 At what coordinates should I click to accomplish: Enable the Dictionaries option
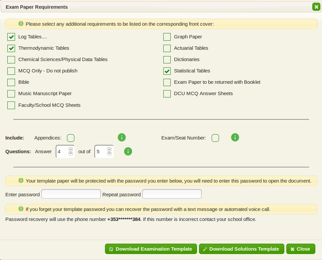click(167, 59)
